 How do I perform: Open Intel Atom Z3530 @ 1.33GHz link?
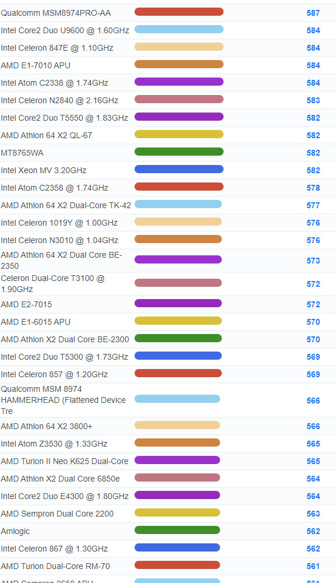(x=54, y=444)
